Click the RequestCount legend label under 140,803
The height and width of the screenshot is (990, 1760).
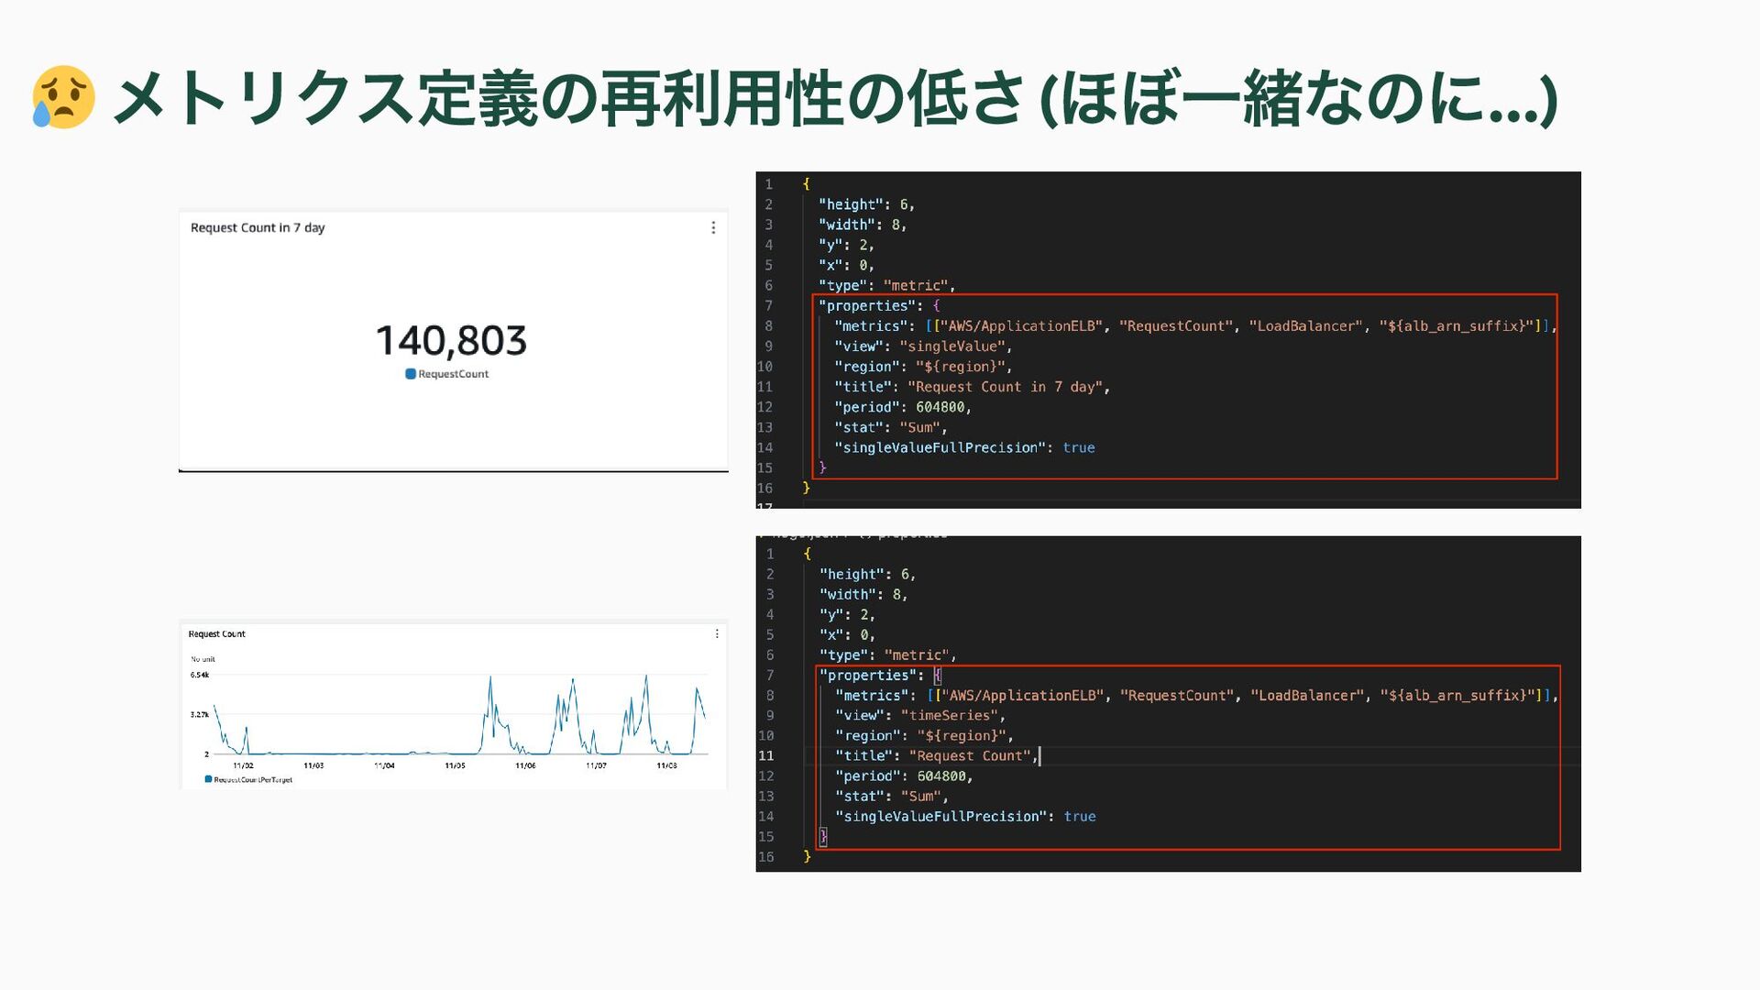tap(454, 374)
